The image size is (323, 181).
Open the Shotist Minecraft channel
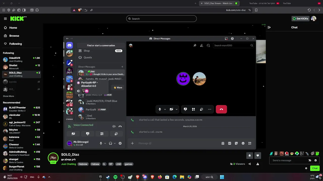[x=21, y=67]
